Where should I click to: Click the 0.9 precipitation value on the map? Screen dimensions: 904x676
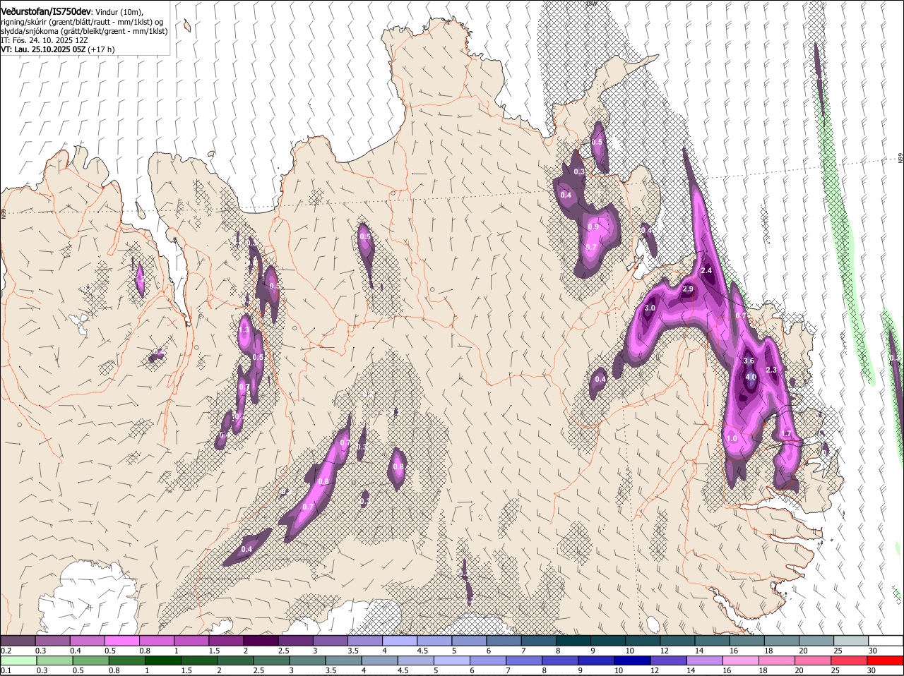coord(593,227)
